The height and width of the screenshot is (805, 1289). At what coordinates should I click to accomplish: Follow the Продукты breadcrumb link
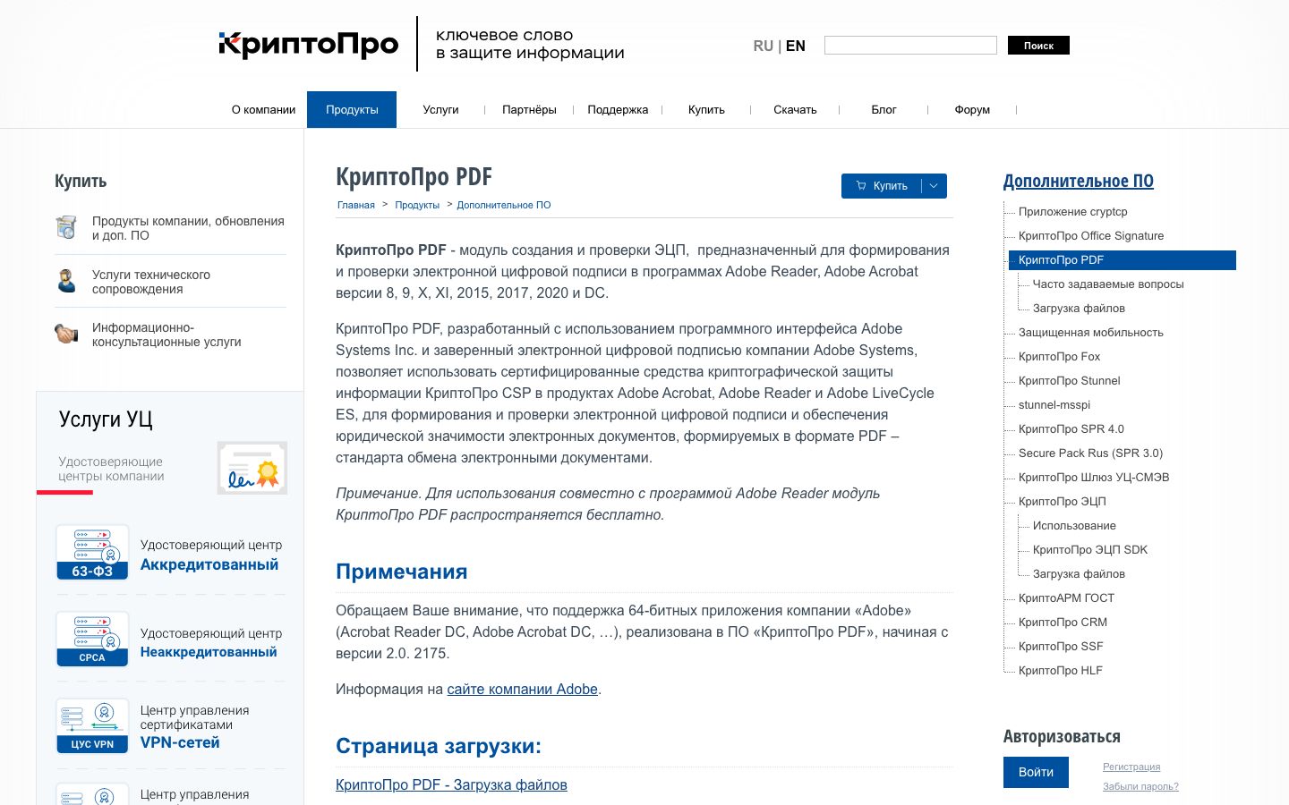[x=417, y=206]
